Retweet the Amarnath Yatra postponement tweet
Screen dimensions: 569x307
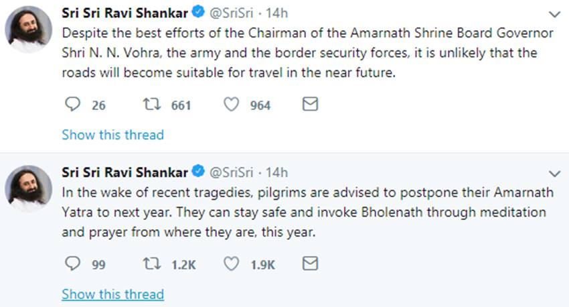(x=152, y=264)
